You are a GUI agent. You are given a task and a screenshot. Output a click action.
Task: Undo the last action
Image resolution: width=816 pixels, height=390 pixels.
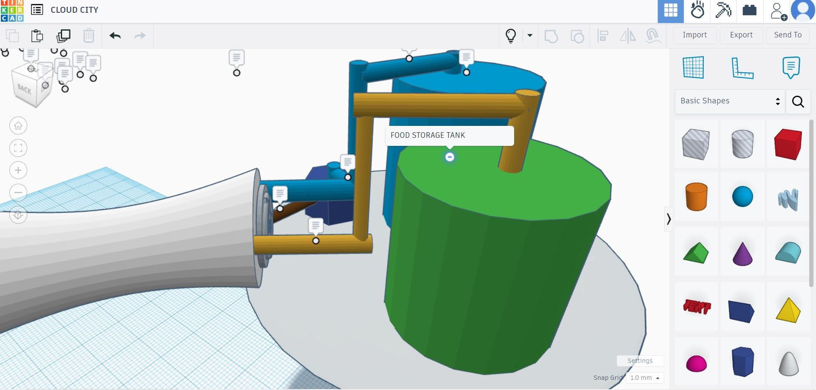click(x=115, y=36)
